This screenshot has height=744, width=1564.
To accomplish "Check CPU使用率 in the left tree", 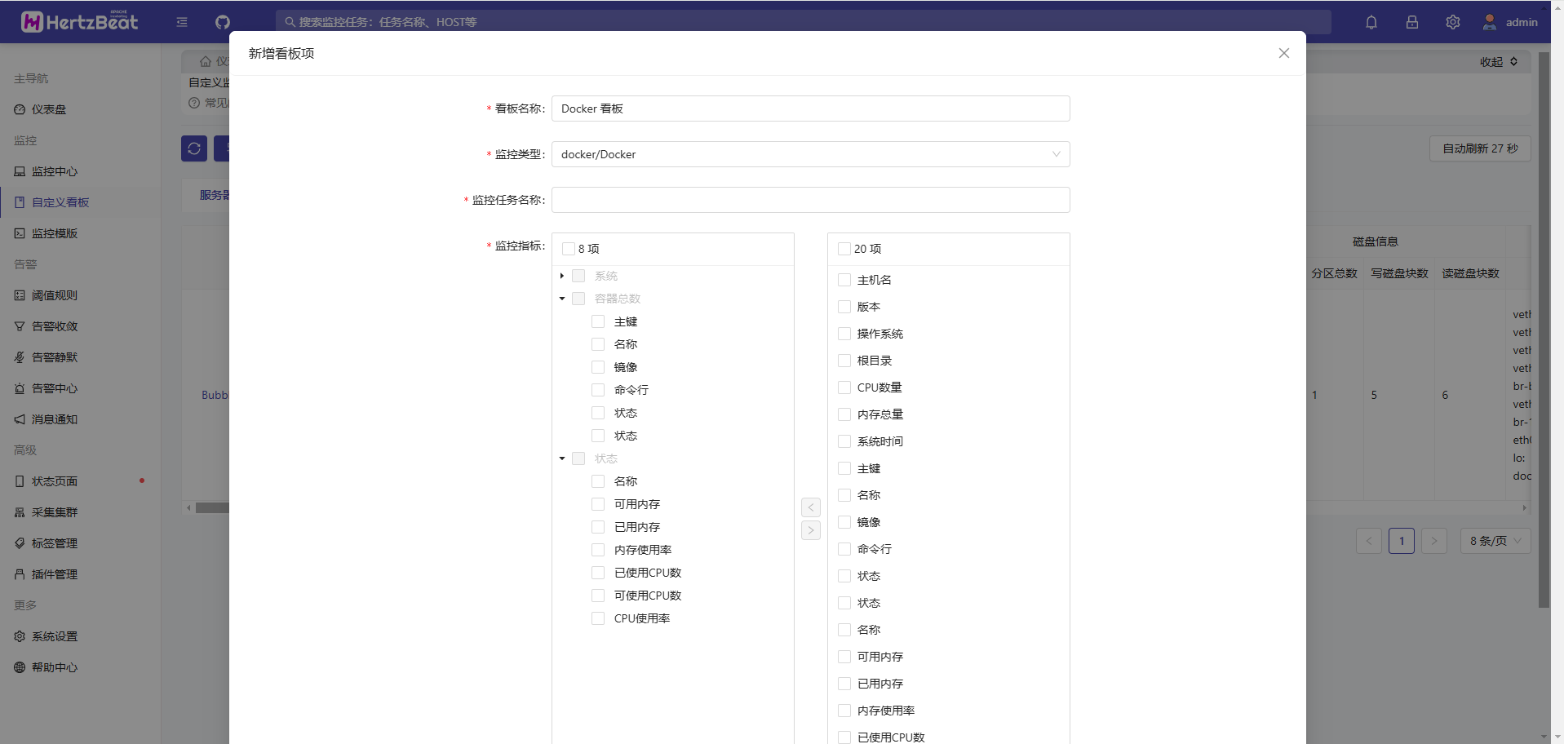I will (x=598, y=618).
